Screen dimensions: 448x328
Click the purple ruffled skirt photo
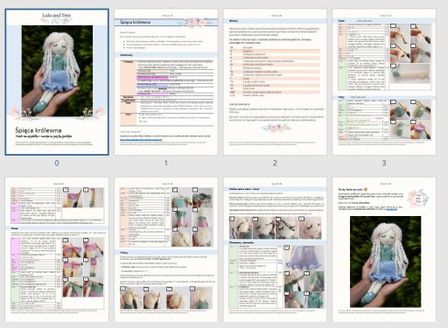(x=304, y=257)
